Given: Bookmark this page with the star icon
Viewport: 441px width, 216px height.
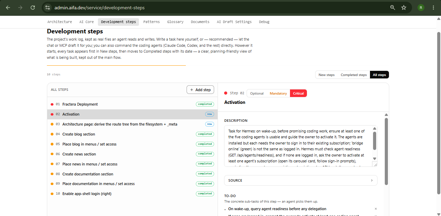Looking at the screenshot, I should pyautogui.click(x=404, y=8).
